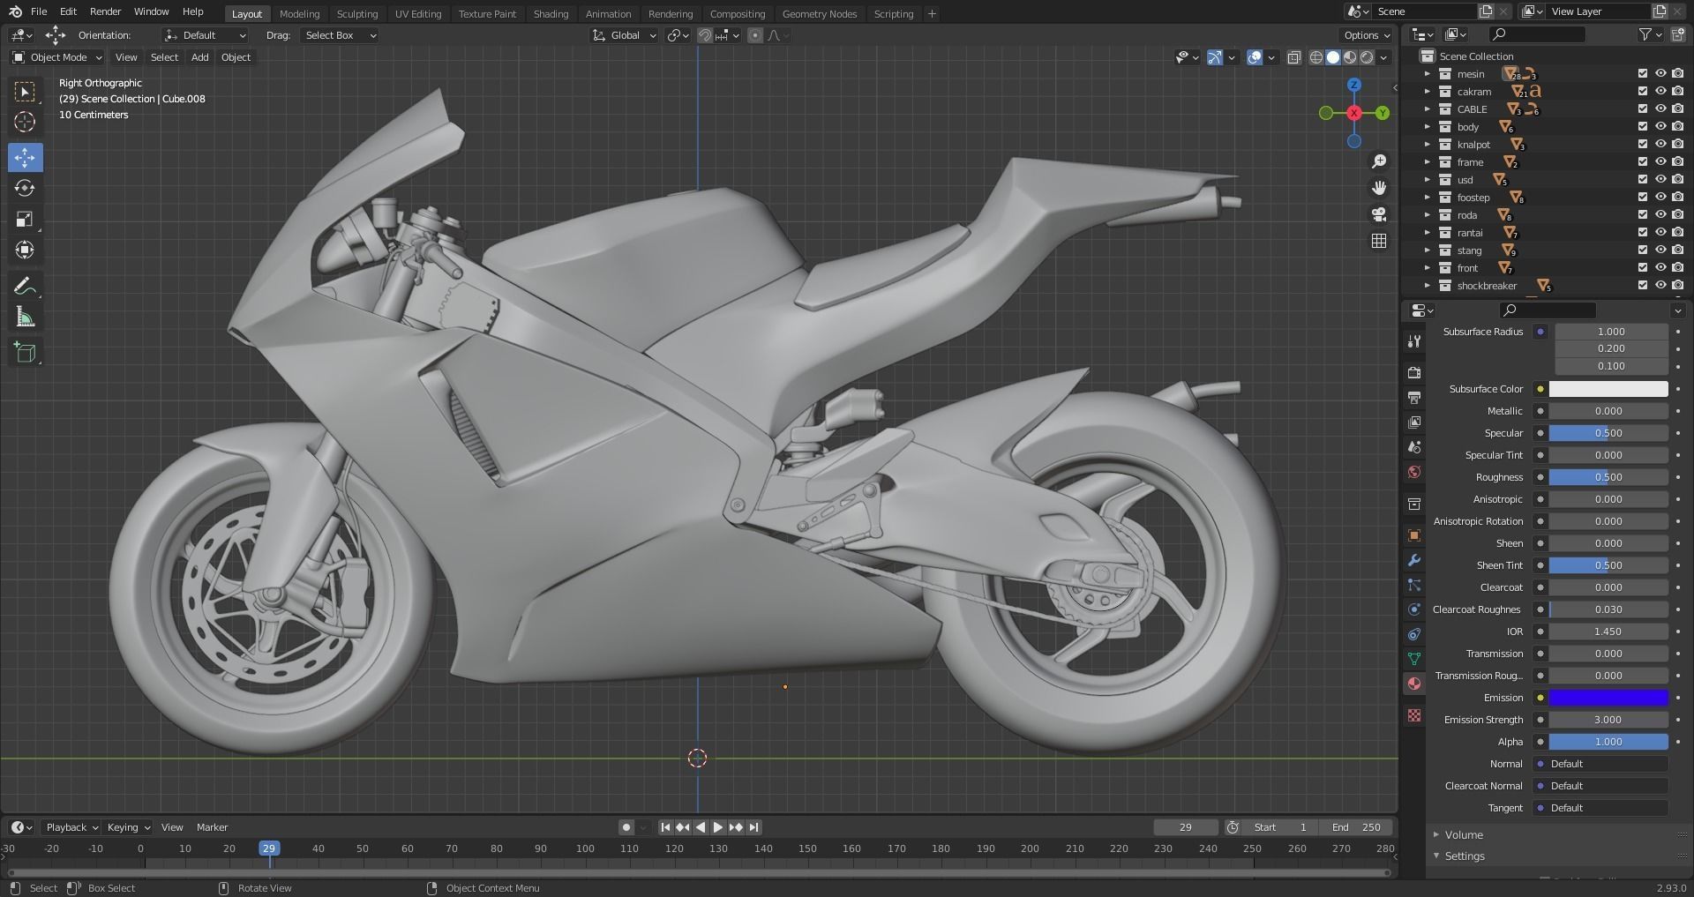Play the animation forward
The image size is (1694, 897).
[x=717, y=827]
